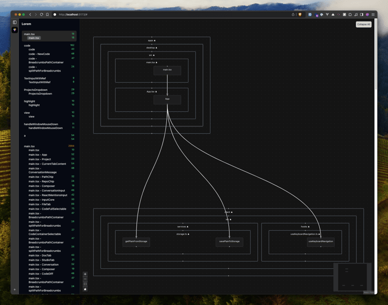The width and height of the screenshot is (388, 305).
Task: Bookmark the current page
Action: 47,14
